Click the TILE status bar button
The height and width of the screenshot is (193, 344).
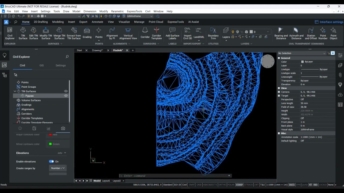click(x=263, y=185)
